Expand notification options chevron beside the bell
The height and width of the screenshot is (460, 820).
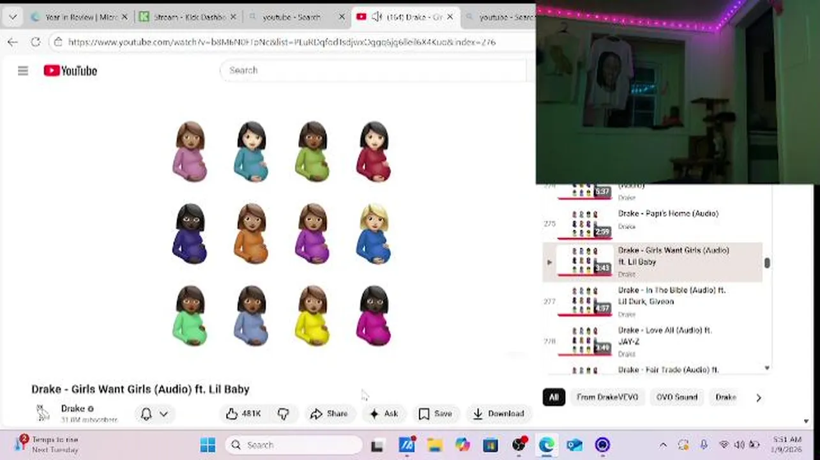pos(163,414)
